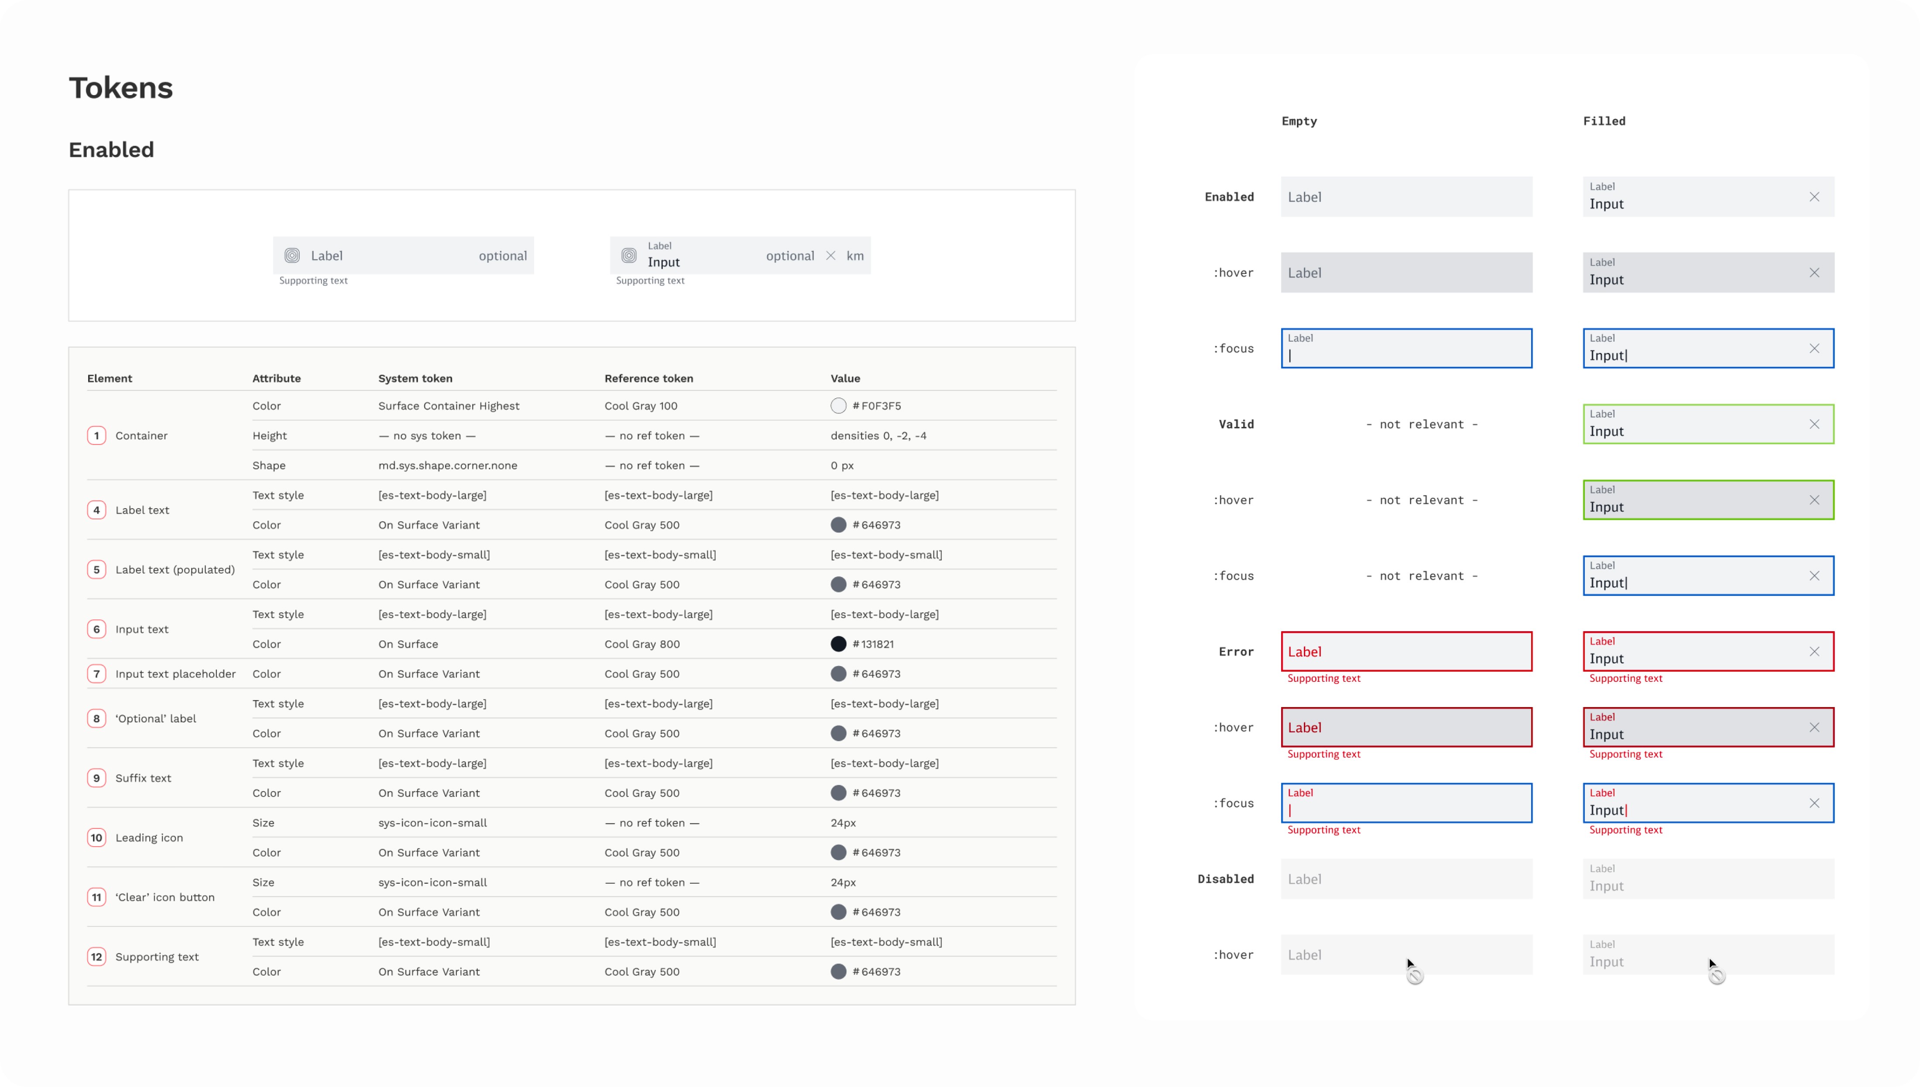This screenshot has width=1920, height=1087.
Task: Click the #131821 dark color swatch
Action: point(838,644)
